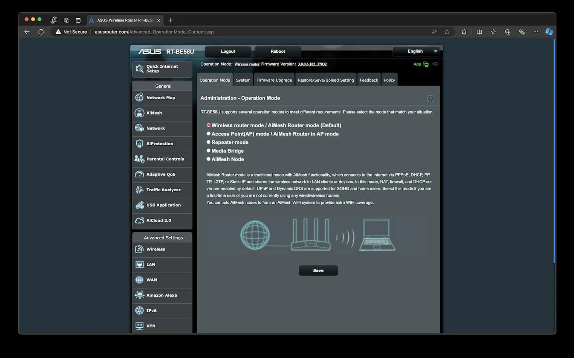Open browser tab actions icon
The height and width of the screenshot is (358, 574).
(x=78, y=20)
